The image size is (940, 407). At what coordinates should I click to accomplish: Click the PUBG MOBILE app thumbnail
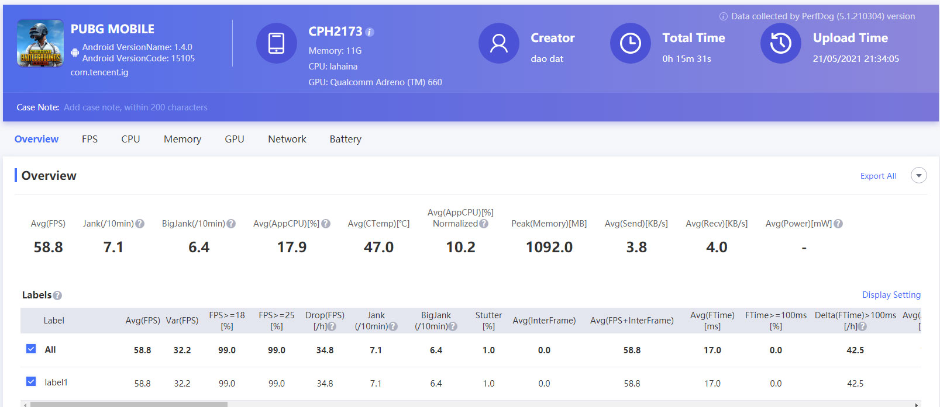click(x=40, y=43)
